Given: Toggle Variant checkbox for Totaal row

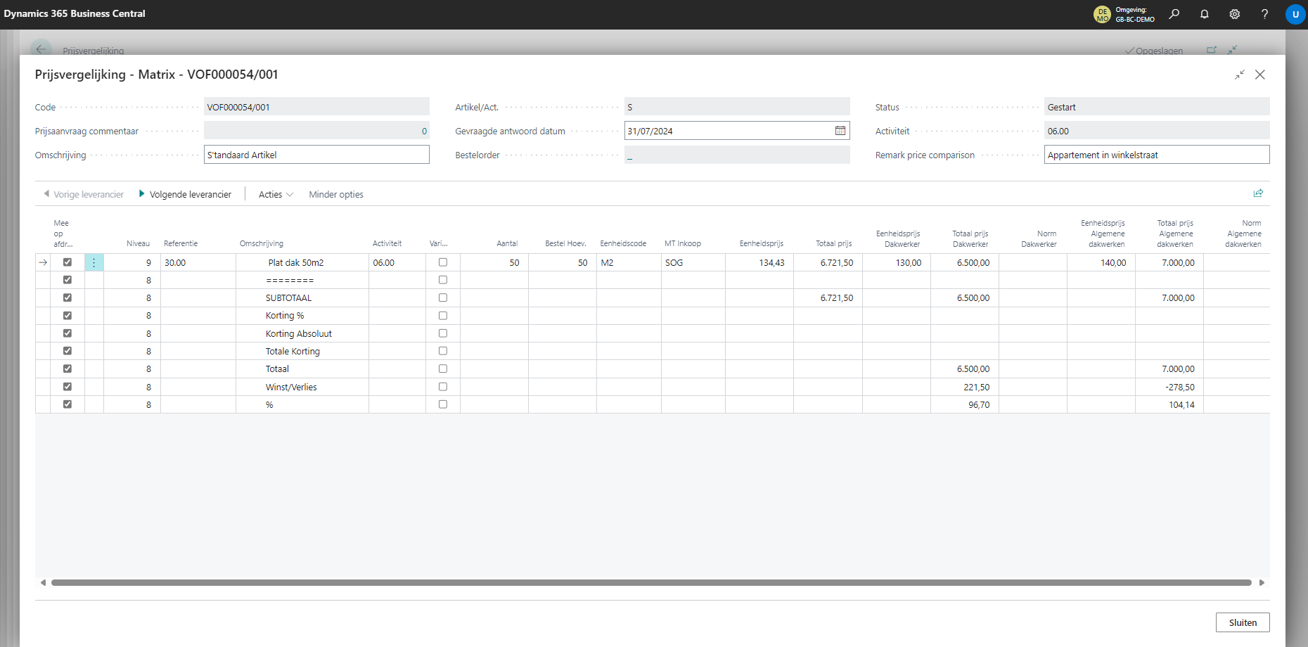Looking at the screenshot, I should click(443, 369).
